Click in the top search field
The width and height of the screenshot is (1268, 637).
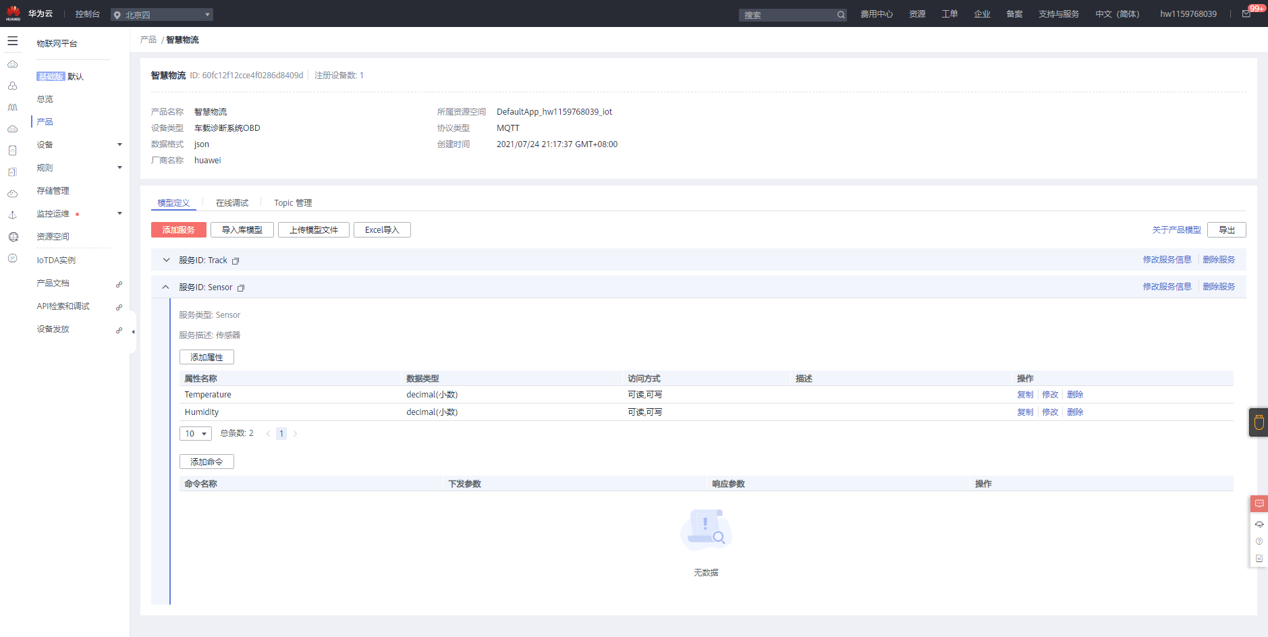pos(788,15)
